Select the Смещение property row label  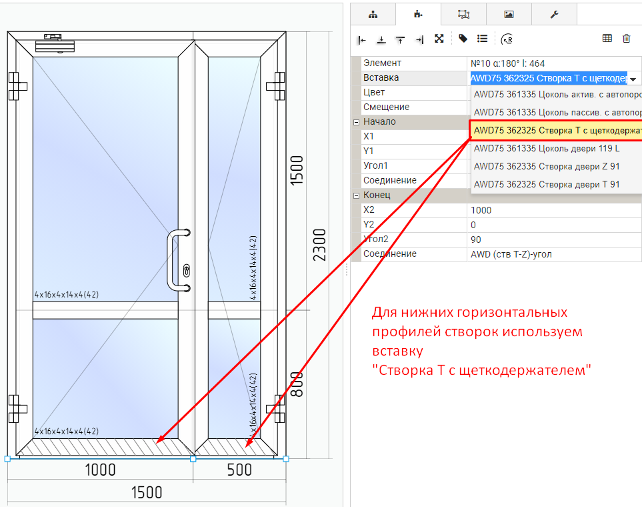[386, 107]
